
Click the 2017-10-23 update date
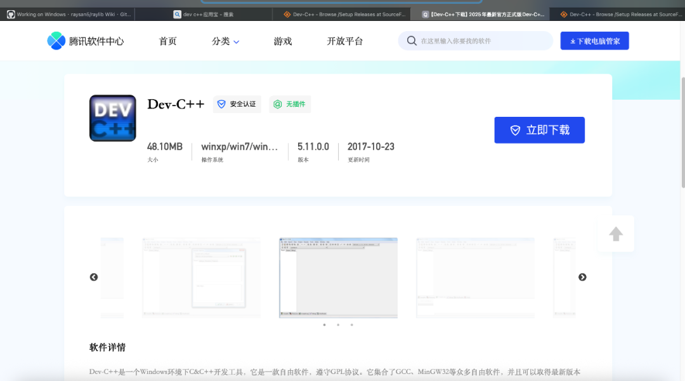[371, 147]
